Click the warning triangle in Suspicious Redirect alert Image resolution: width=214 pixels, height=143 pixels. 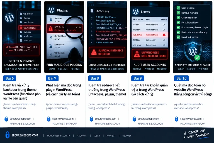click(94, 52)
